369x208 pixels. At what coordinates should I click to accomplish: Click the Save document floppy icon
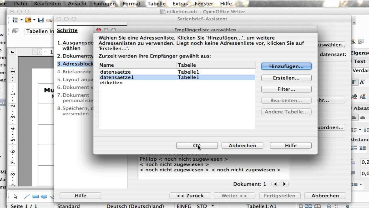coord(41,20)
